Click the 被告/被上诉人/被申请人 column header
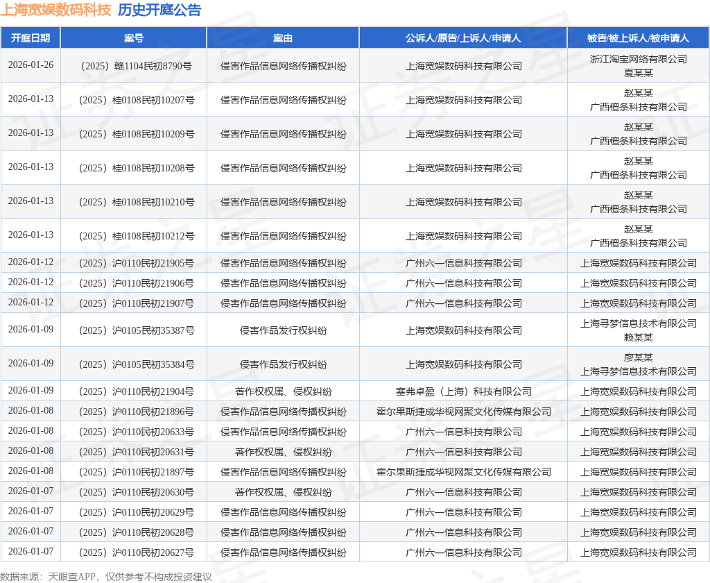Screen dimensions: 710x583 pyautogui.click(x=639, y=38)
